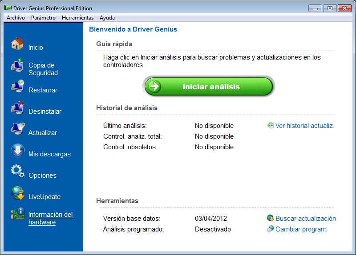Open the Archivo menu
Screen dimensions: 356x255
16,18
